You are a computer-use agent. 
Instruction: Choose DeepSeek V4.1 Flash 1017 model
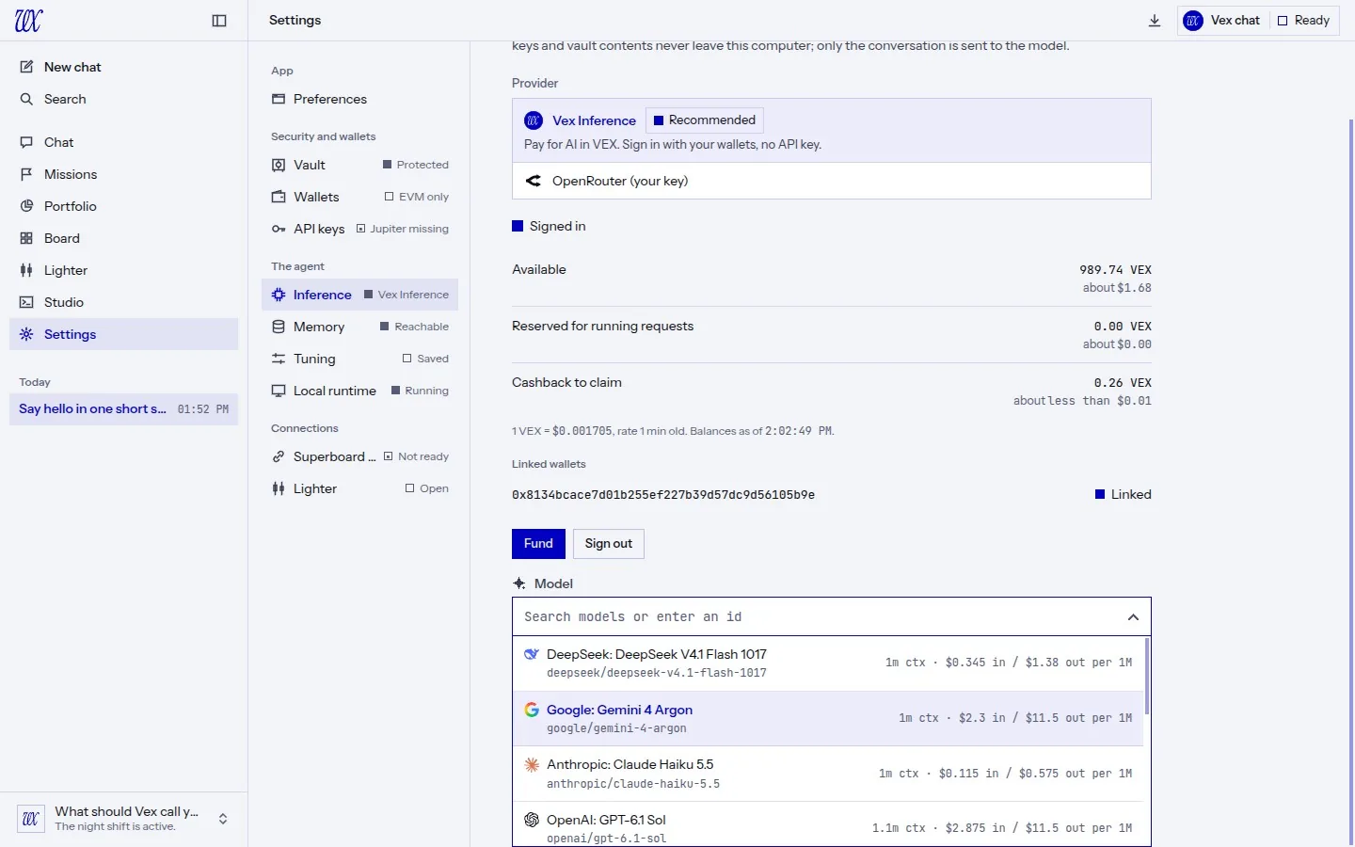click(828, 663)
